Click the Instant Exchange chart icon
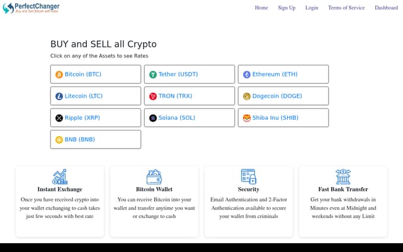 click(60, 176)
